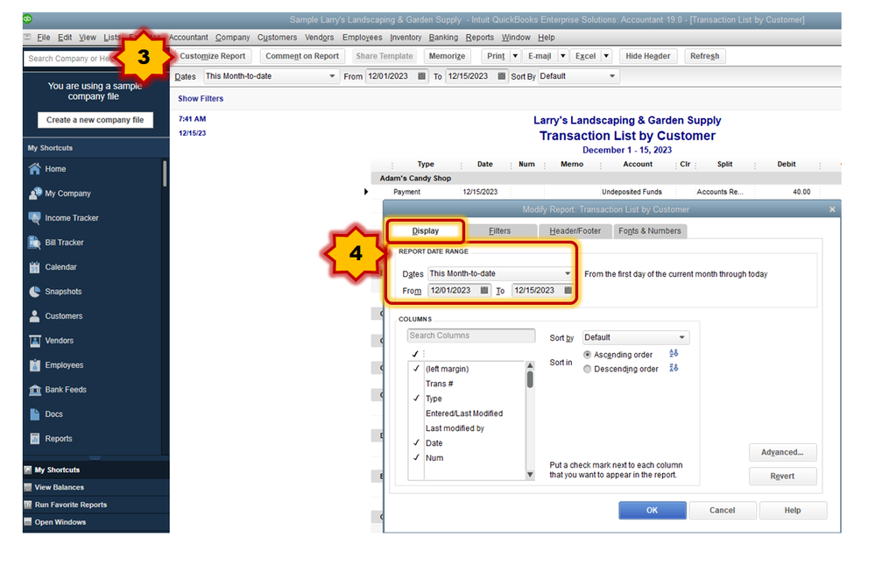The image size is (875, 565).
Task: Click the Advanced... button
Action: [782, 452]
